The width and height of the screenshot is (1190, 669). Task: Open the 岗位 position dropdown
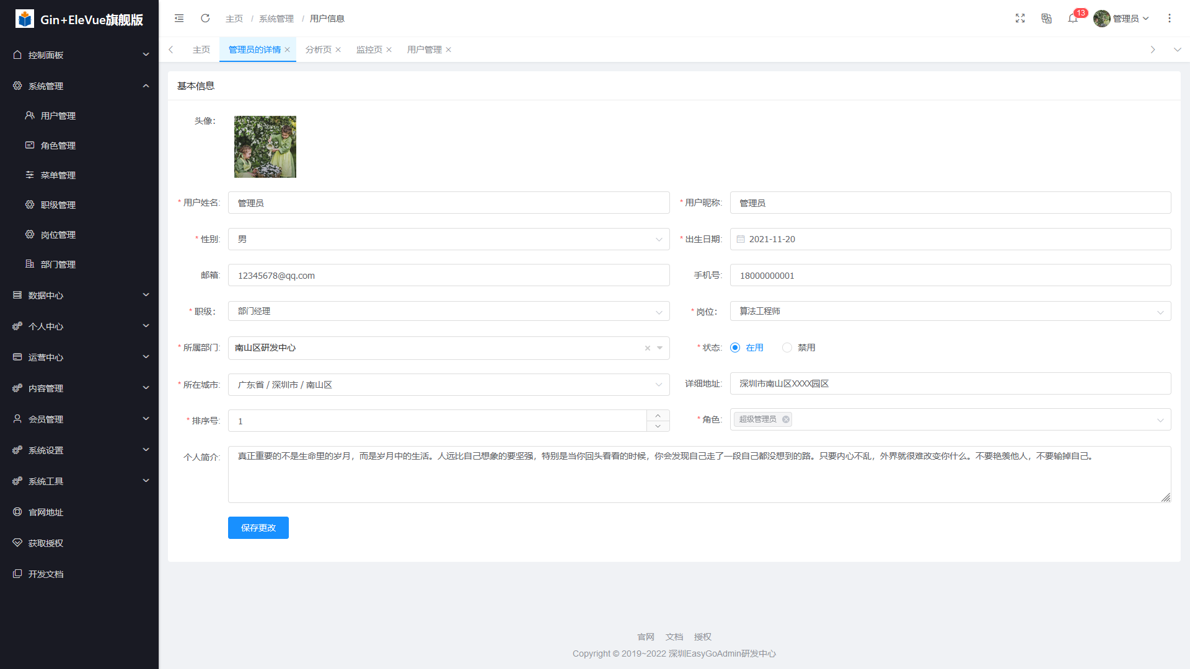pos(950,312)
